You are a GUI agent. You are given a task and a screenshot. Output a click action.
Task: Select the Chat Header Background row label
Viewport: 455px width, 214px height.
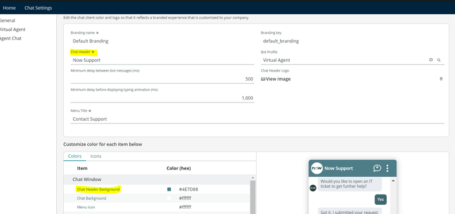pos(98,189)
